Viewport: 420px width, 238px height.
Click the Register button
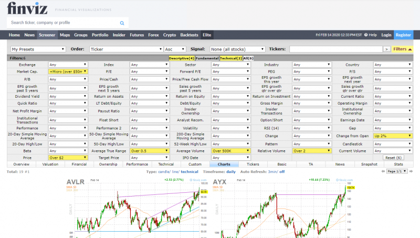pyautogui.click(x=403, y=35)
